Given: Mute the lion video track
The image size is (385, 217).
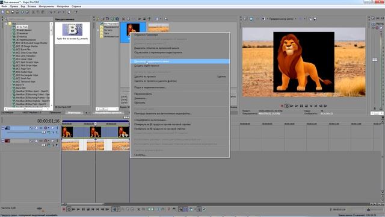Looking at the screenshot, I should [x=52, y=128].
